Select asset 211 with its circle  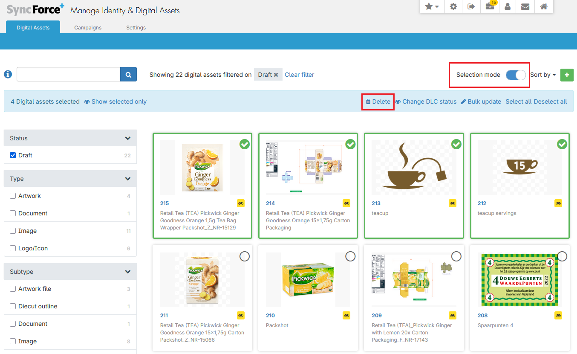(x=245, y=256)
